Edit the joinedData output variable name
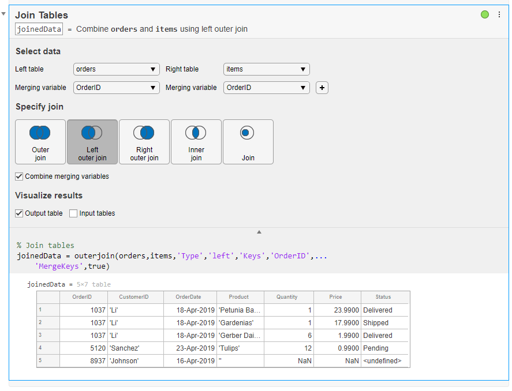 39,29
